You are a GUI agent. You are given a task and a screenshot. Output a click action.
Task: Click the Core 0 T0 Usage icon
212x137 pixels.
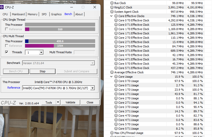(116, 81)
